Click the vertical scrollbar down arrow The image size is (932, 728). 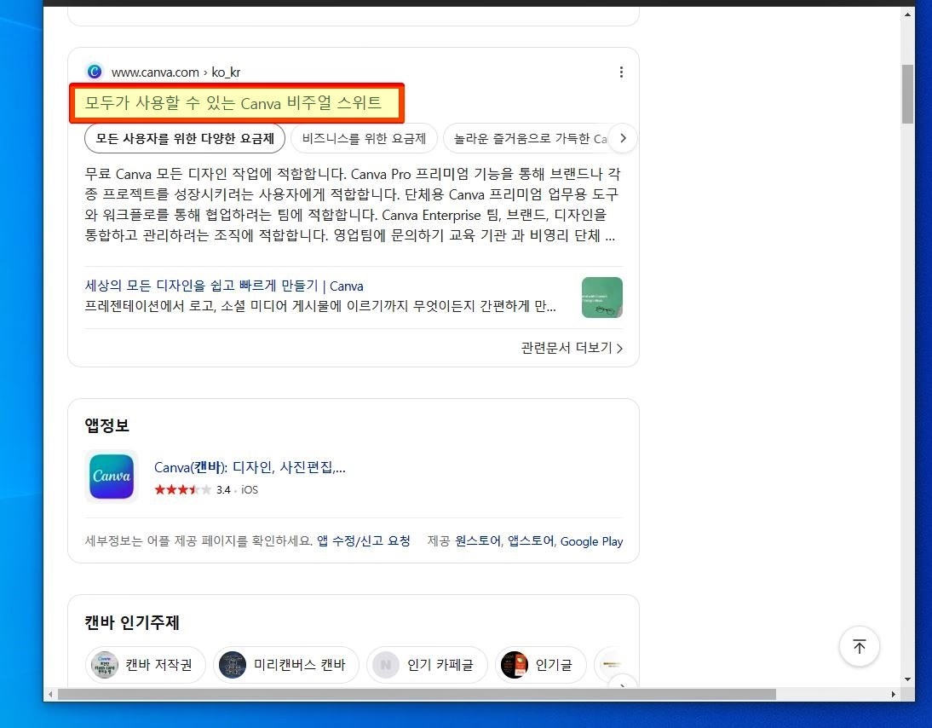pos(907,679)
